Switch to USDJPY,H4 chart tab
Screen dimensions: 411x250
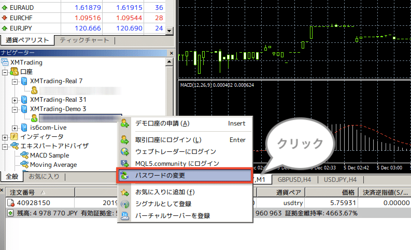(x=340, y=180)
